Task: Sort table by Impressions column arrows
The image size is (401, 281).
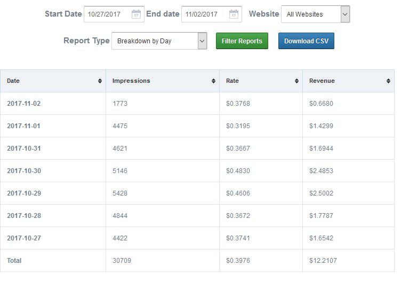Action: coord(213,81)
